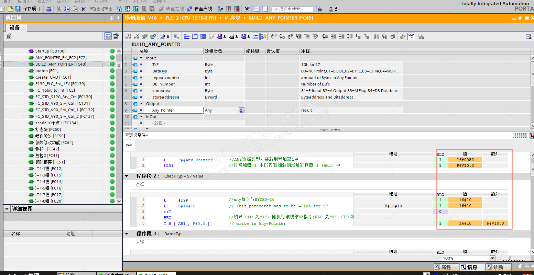
Task: Toggle program monitoring glasses icon
Action: 411,36
